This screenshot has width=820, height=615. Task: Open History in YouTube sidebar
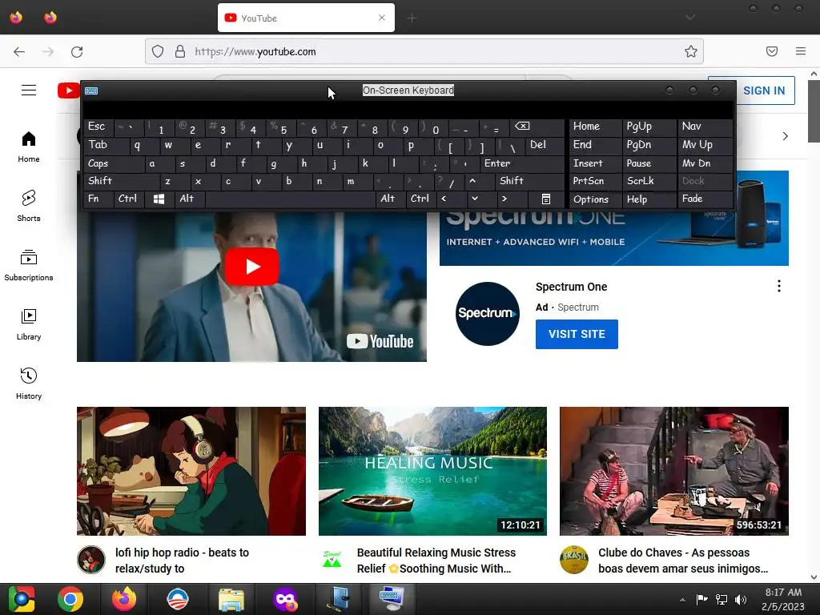[x=29, y=384]
